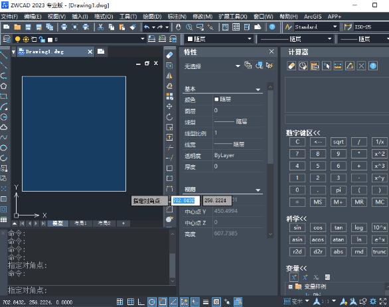The image size is (389, 307).
Task: Click the sqrt calculator button
Action: (x=338, y=142)
